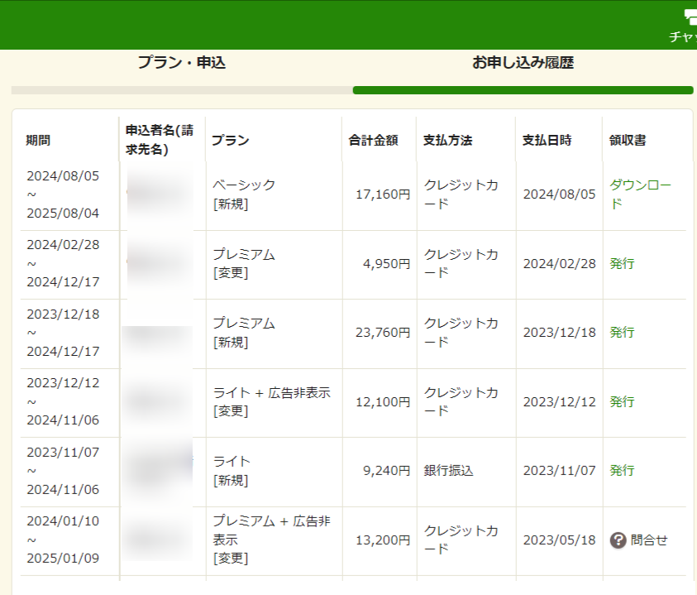
Task: Click period 2024/02/28 ~ 2024/12/17
Action: coord(63,263)
